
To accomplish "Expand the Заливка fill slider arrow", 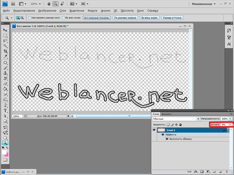I will pyautogui.click(x=230, y=125).
